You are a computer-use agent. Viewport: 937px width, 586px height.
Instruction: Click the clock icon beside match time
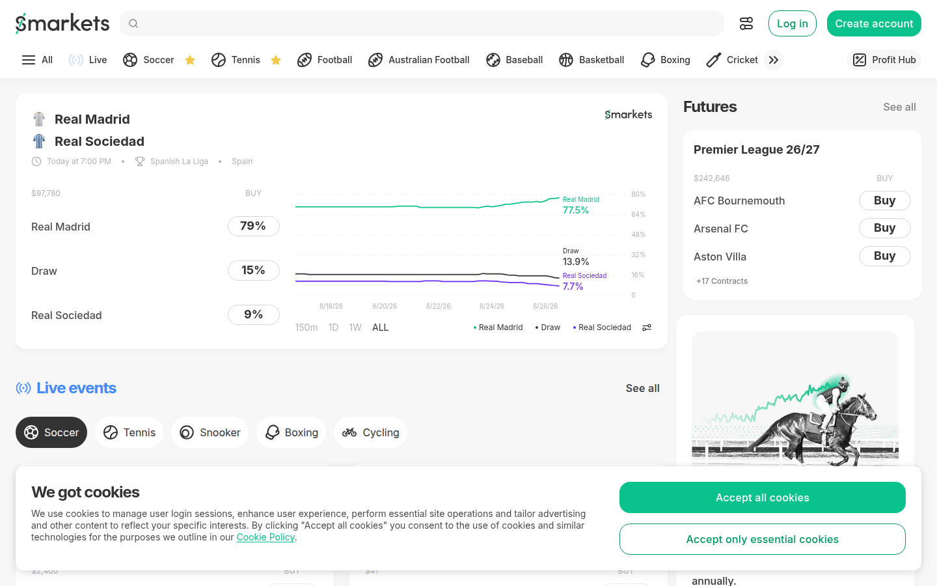36,161
